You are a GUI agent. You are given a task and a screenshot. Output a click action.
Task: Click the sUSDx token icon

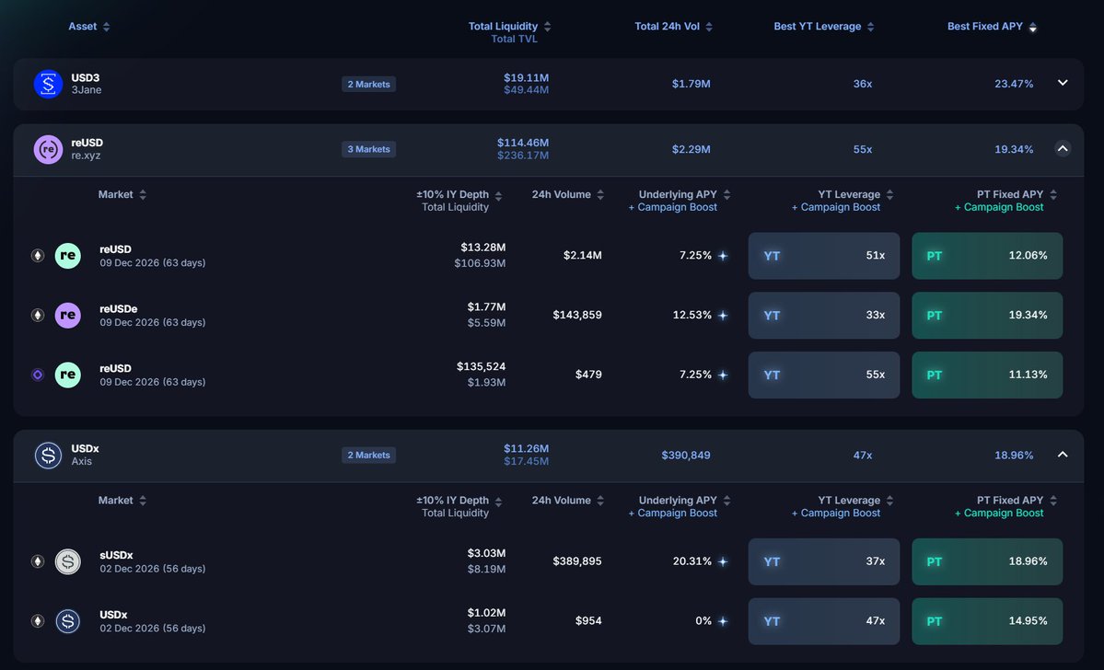[x=67, y=561]
